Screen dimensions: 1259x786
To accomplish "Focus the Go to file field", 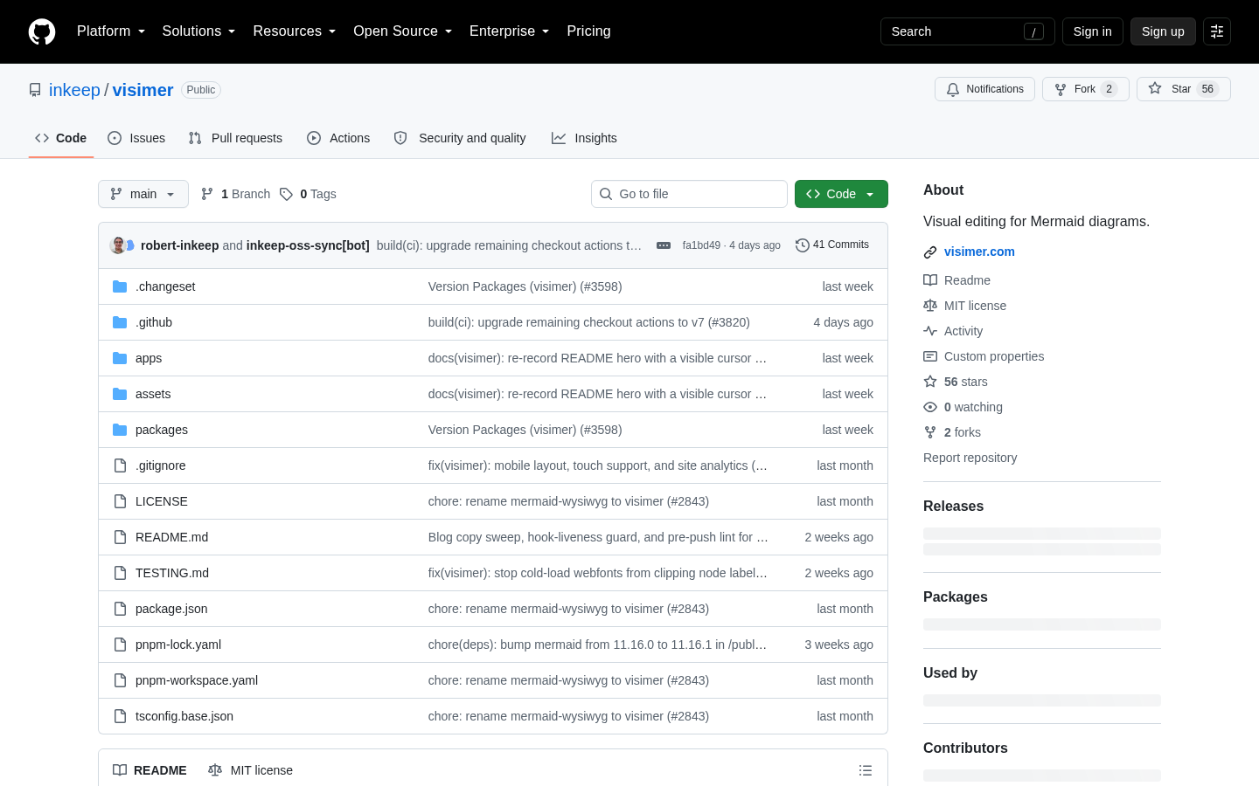I will click(x=689, y=194).
